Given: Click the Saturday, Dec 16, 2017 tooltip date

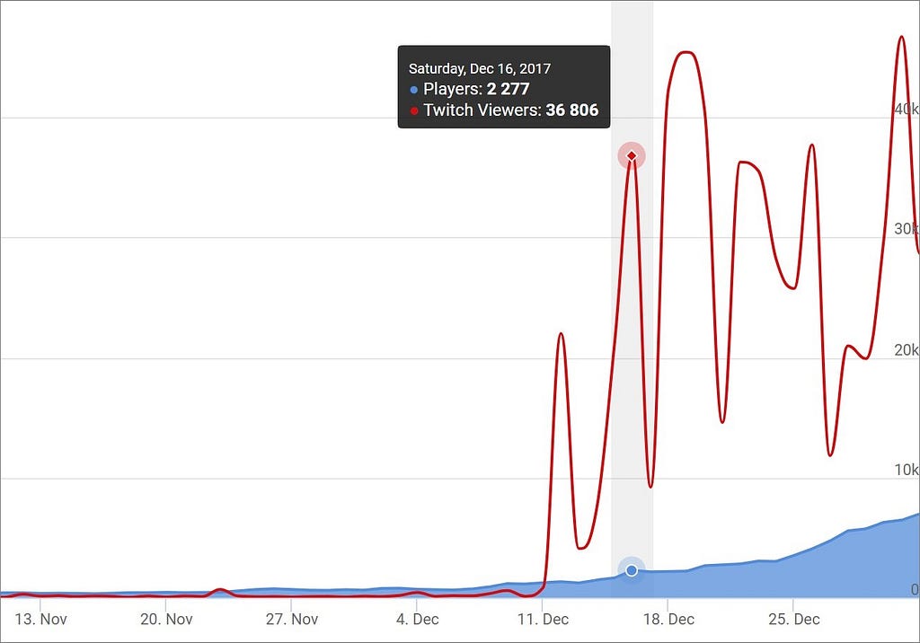Looking at the screenshot, I should [480, 68].
